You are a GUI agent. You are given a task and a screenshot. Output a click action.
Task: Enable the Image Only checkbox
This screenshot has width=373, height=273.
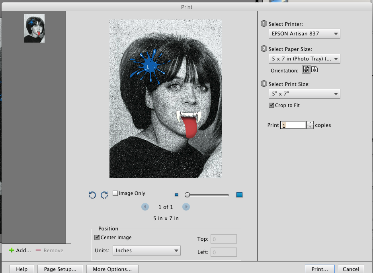[115, 193]
